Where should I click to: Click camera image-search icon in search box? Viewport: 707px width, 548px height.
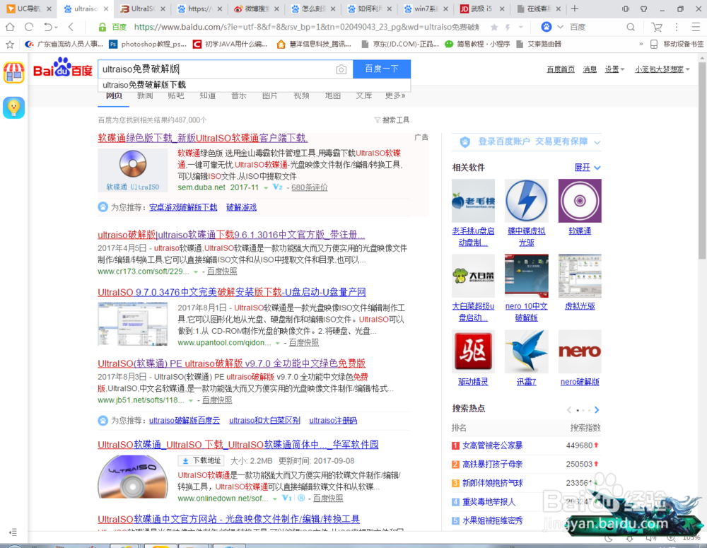click(341, 69)
